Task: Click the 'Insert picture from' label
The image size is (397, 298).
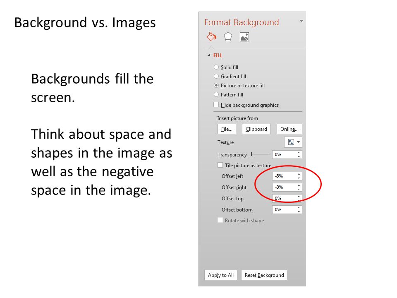Action: [x=237, y=118]
